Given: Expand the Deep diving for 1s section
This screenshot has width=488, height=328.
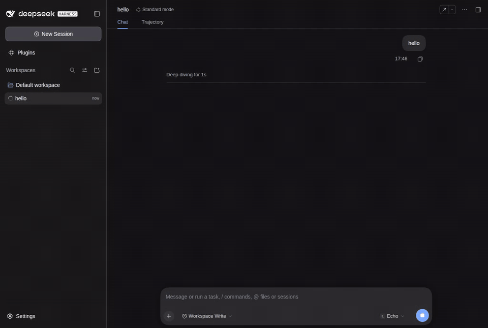Looking at the screenshot, I should pyautogui.click(x=187, y=75).
